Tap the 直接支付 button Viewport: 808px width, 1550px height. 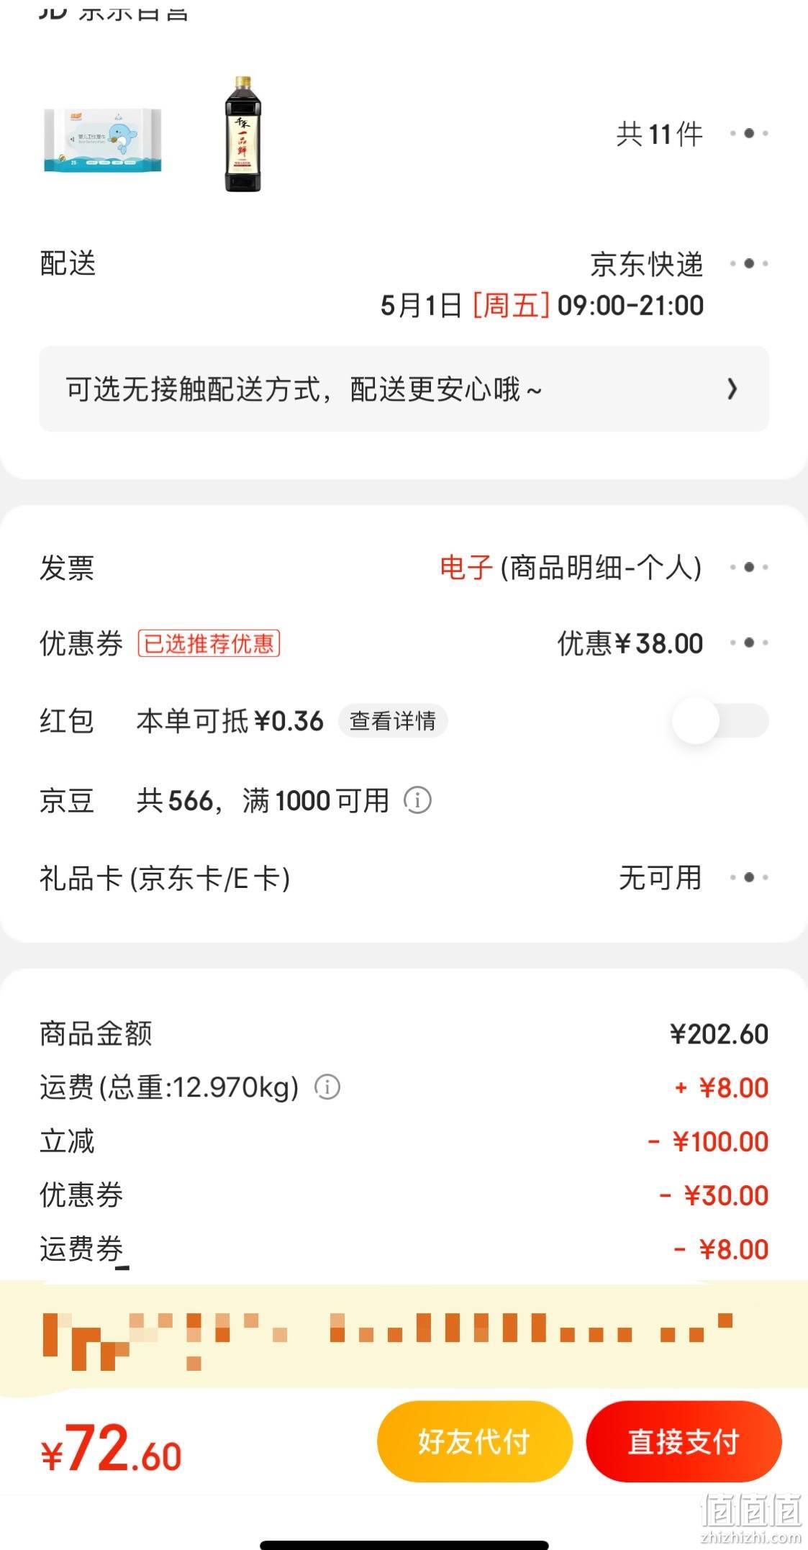[684, 1441]
